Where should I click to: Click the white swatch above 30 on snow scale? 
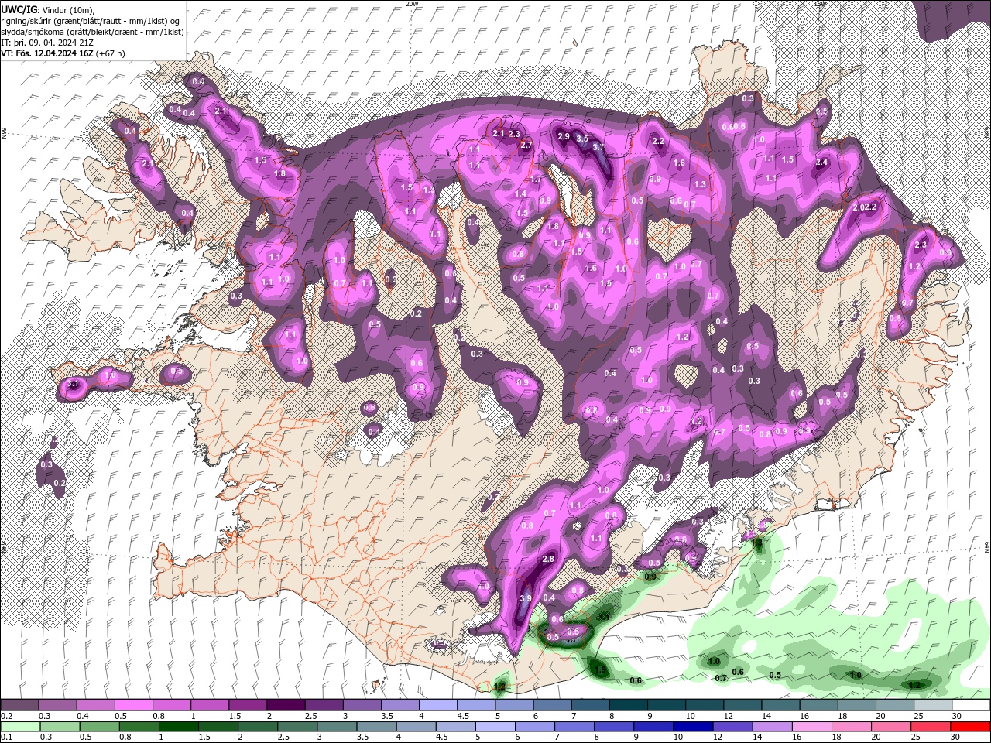969,705
